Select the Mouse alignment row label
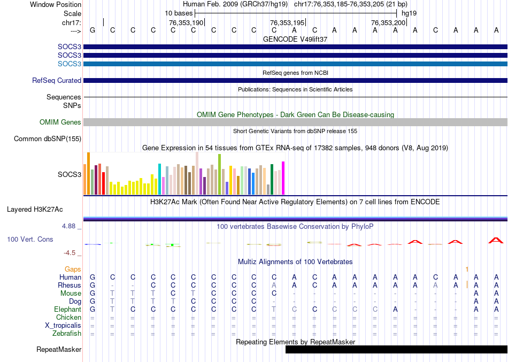The width and height of the screenshot is (508, 362). (x=71, y=294)
